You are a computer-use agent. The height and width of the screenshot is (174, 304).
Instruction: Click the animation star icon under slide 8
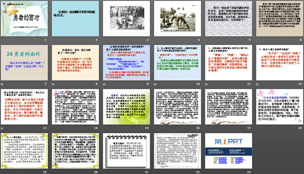[53, 84]
